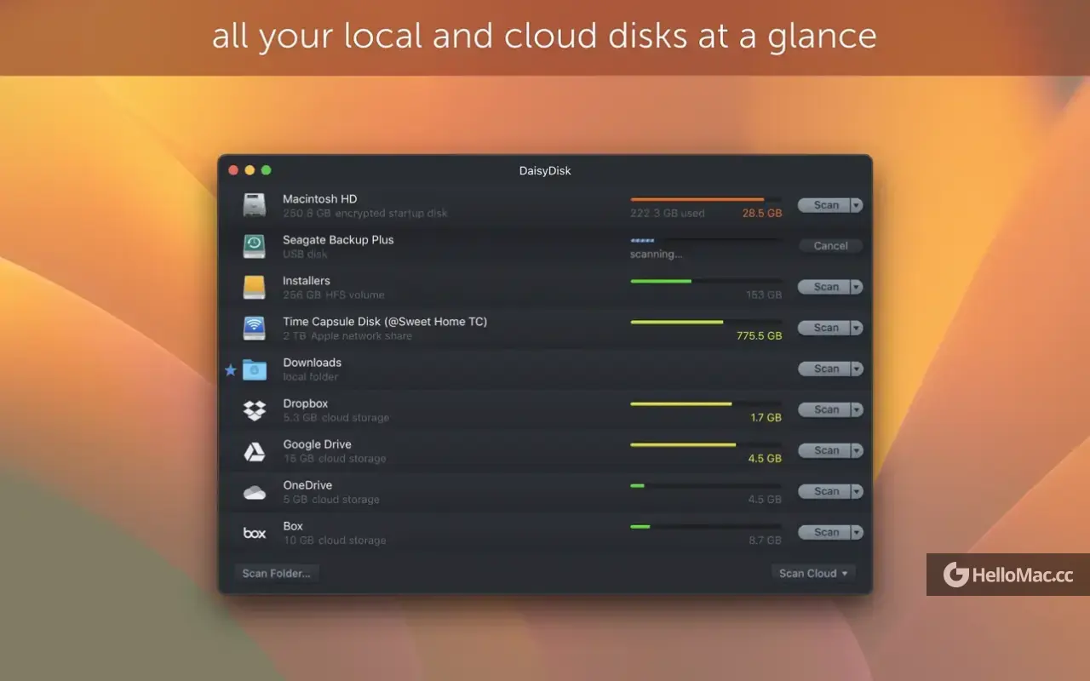Image resolution: width=1090 pixels, height=681 pixels.
Task: Expand scan options arrow for Macintosh HD
Action: point(857,205)
